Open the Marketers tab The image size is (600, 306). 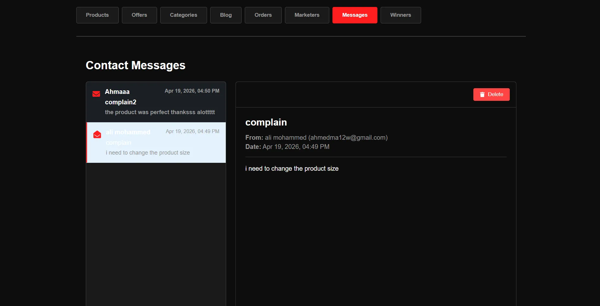[307, 15]
